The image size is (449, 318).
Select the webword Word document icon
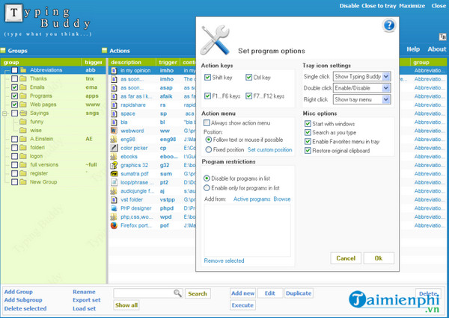[x=114, y=131]
